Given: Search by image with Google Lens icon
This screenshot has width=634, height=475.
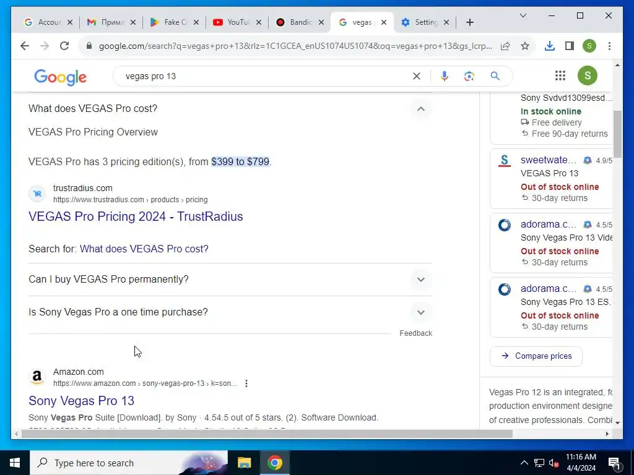Looking at the screenshot, I should pyautogui.click(x=469, y=76).
